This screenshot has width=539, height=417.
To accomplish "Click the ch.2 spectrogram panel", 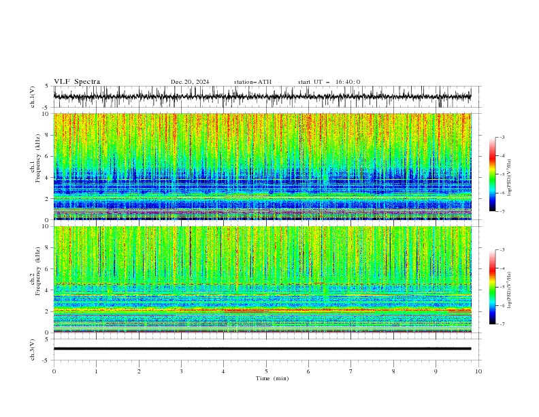I will (x=262, y=279).
